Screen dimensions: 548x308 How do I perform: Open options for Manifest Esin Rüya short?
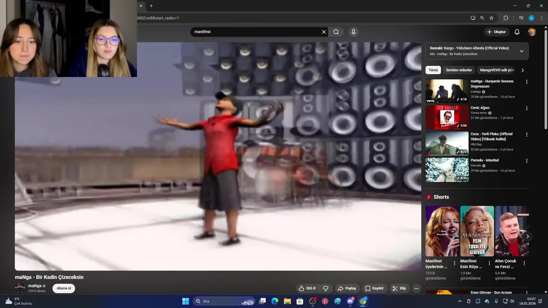tap(489, 263)
